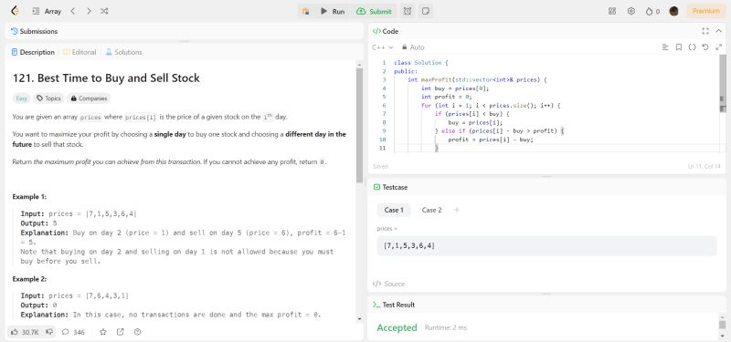Screen dimensions: 731x342
Task: Click the bookmark icon in code toolbar
Action: 679,47
